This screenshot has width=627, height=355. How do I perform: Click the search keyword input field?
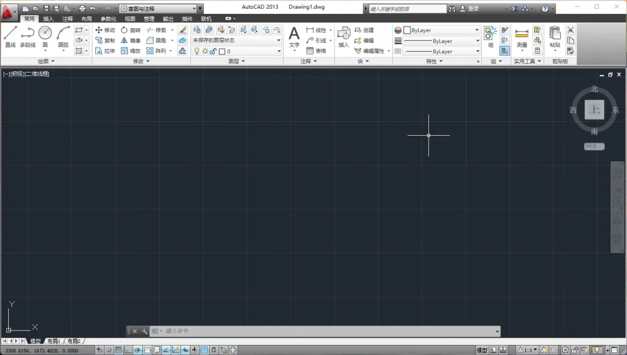click(x=408, y=9)
